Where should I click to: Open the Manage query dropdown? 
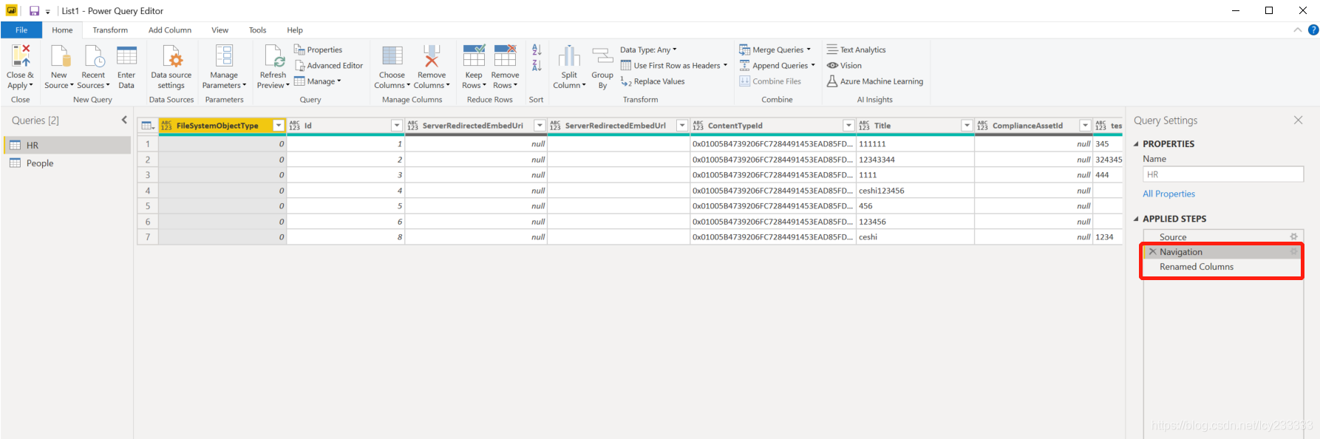tap(318, 81)
